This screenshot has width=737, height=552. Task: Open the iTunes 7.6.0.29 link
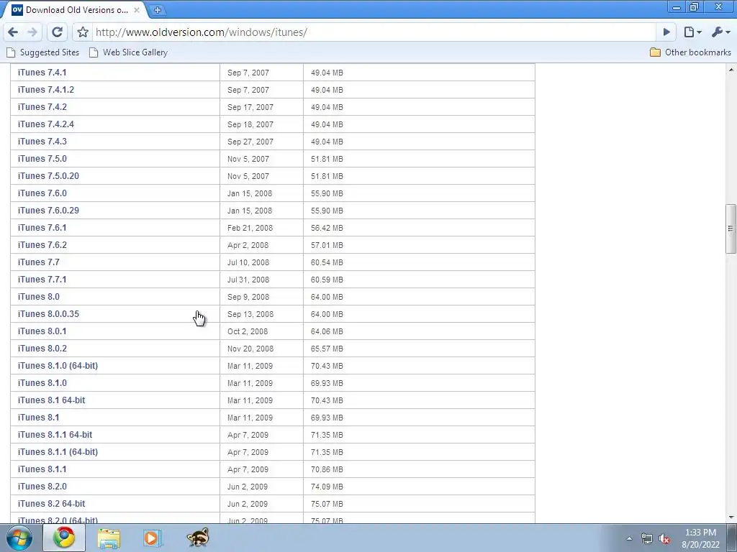click(48, 211)
